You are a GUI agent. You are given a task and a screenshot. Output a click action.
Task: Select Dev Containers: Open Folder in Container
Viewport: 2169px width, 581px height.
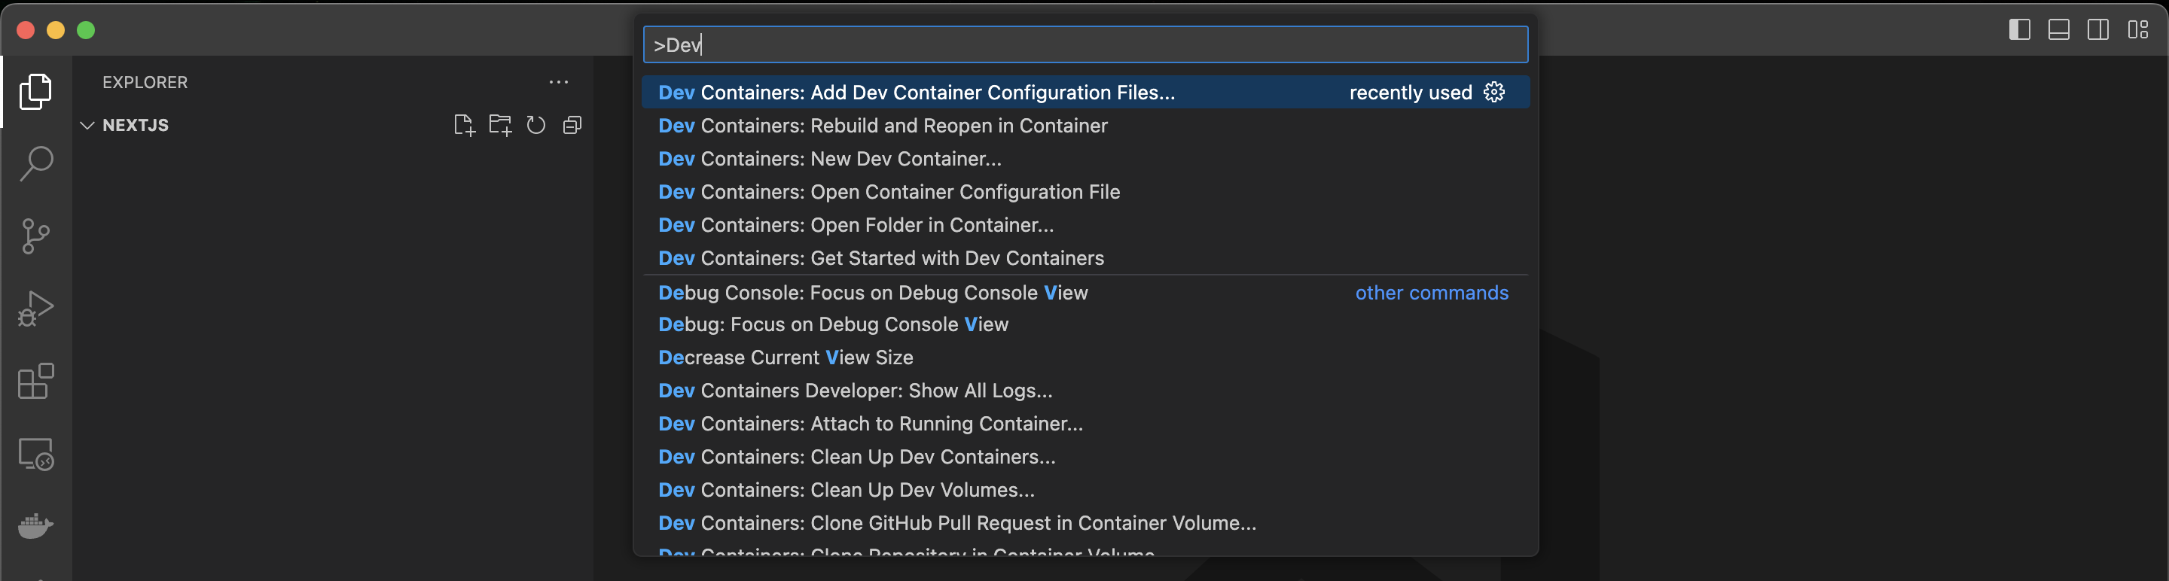point(856,225)
